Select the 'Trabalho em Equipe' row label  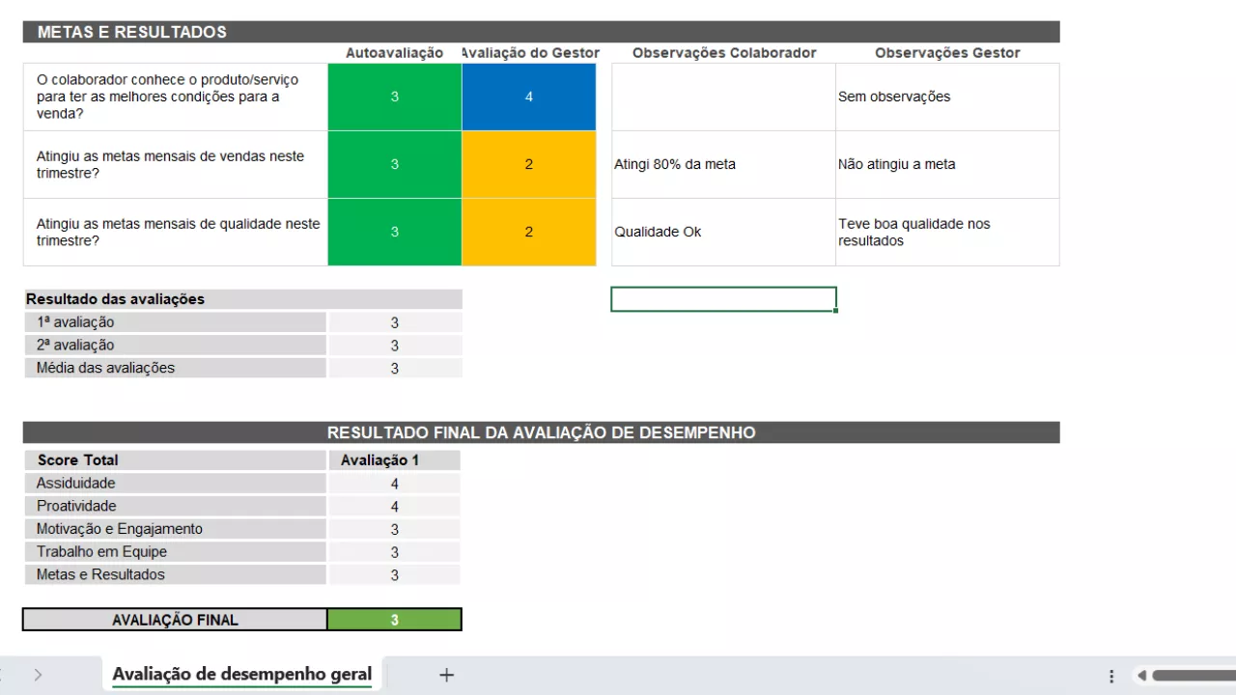point(174,552)
